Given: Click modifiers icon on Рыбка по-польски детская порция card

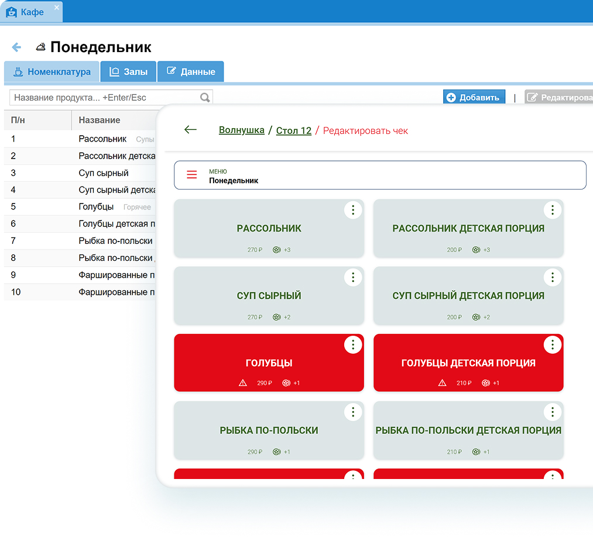Looking at the screenshot, I should 476,452.
